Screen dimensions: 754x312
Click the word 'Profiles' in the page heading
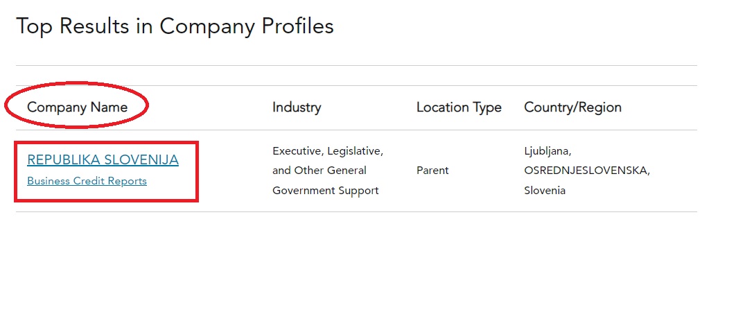coord(298,26)
